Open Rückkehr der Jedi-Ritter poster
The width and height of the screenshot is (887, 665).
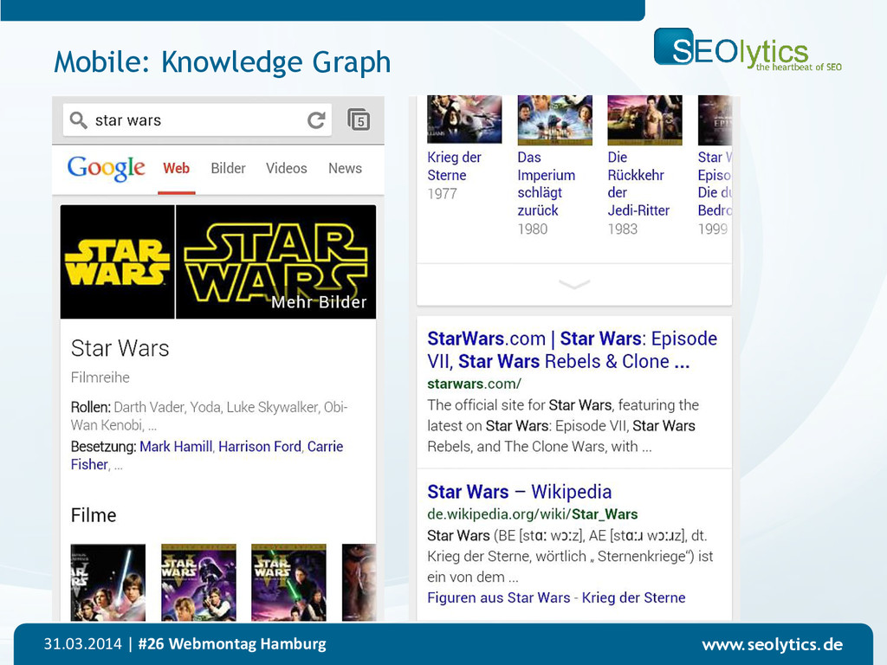coord(644,119)
